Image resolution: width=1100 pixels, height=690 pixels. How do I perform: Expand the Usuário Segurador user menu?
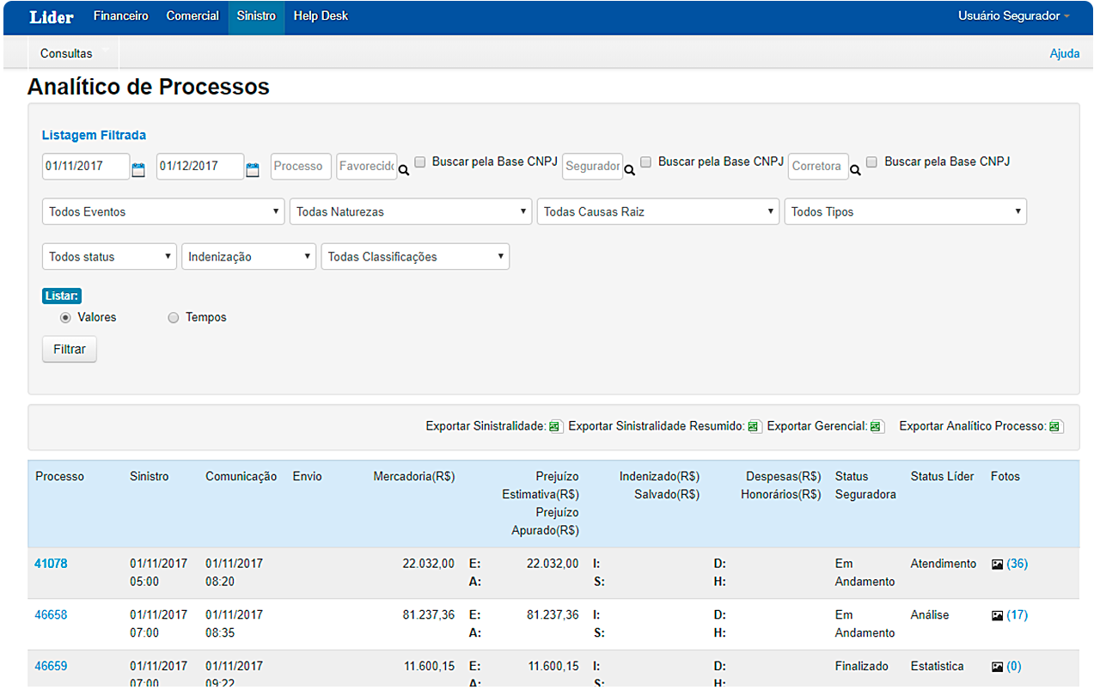(x=1014, y=16)
